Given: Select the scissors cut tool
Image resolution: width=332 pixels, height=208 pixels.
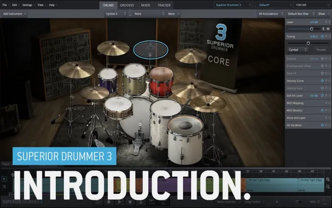Looking at the screenshot, I should click(4, 186).
